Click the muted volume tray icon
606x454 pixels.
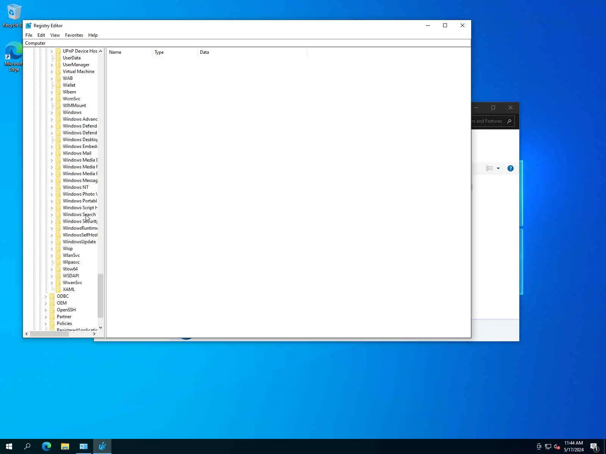pyautogui.click(x=557, y=447)
